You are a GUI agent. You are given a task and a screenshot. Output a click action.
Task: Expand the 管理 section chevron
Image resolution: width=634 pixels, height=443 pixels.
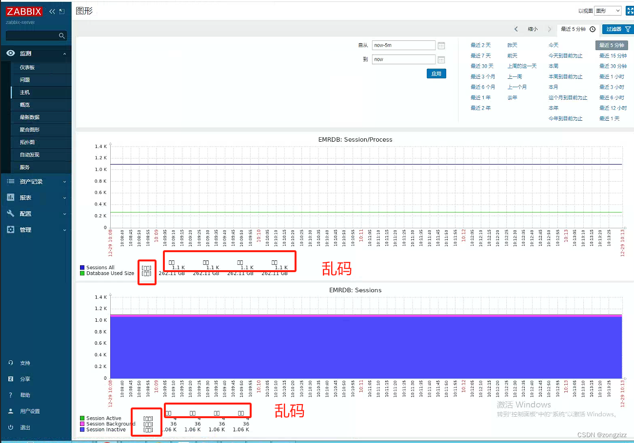coord(65,230)
